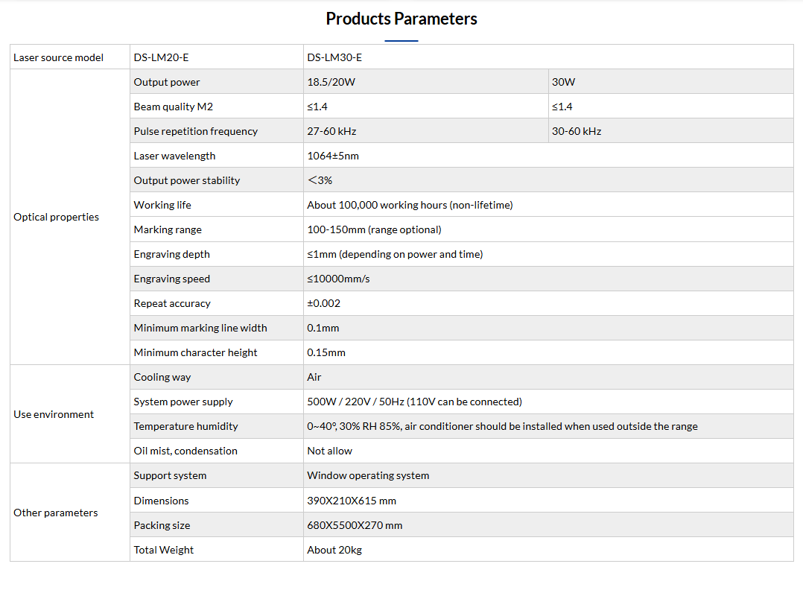
Task: Click the Oil mist, condensation label
Action: pyautogui.click(x=185, y=451)
